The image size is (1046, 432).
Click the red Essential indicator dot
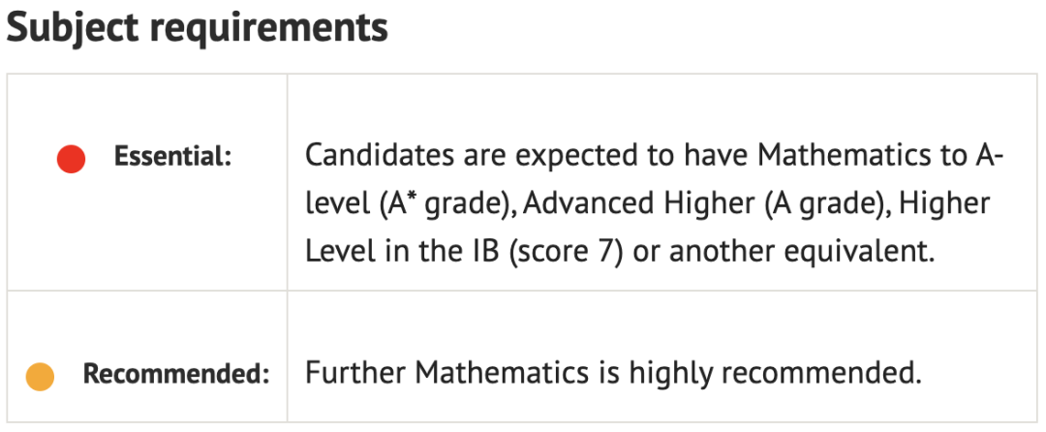pyautogui.click(x=72, y=159)
